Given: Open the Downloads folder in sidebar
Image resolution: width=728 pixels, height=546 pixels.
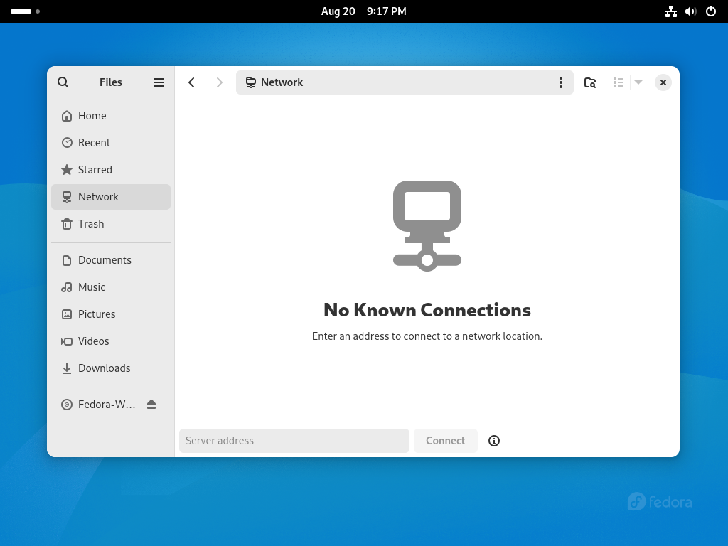Looking at the screenshot, I should (x=111, y=368).
